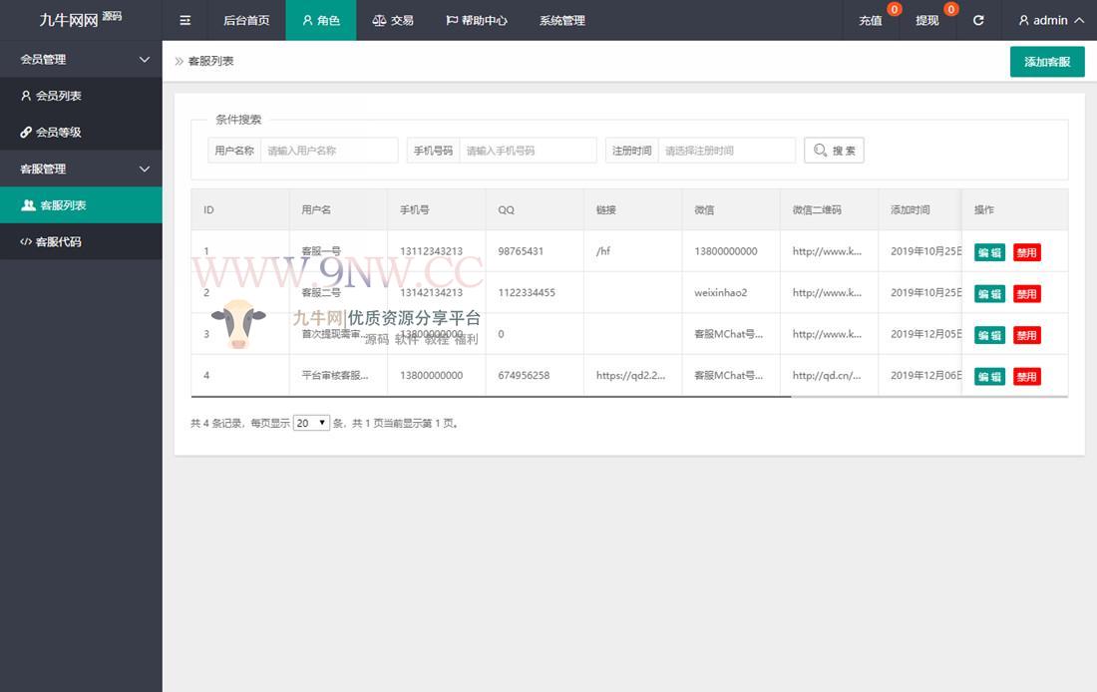Open the 交易 top menu
Viewport: 1097px width, 692px height.
(393, 20)
